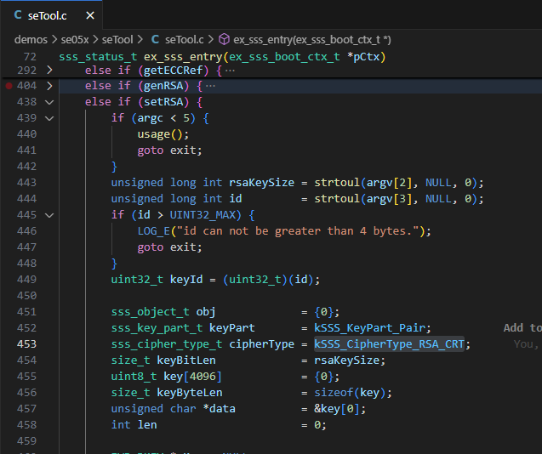Open ex_sss_entry symbol in breadcrumb

[312, 40]
